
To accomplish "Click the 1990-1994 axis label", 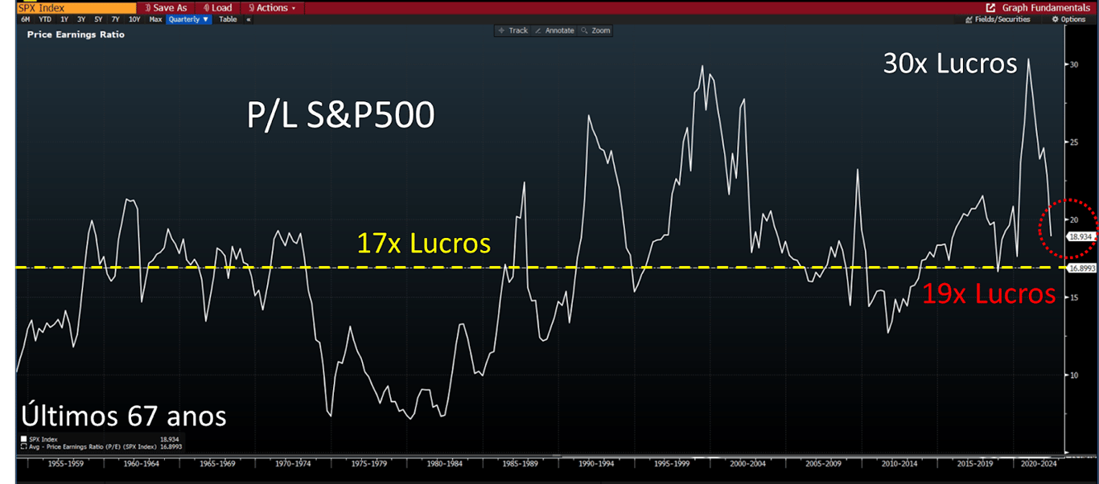I will [x=597, y=464].
